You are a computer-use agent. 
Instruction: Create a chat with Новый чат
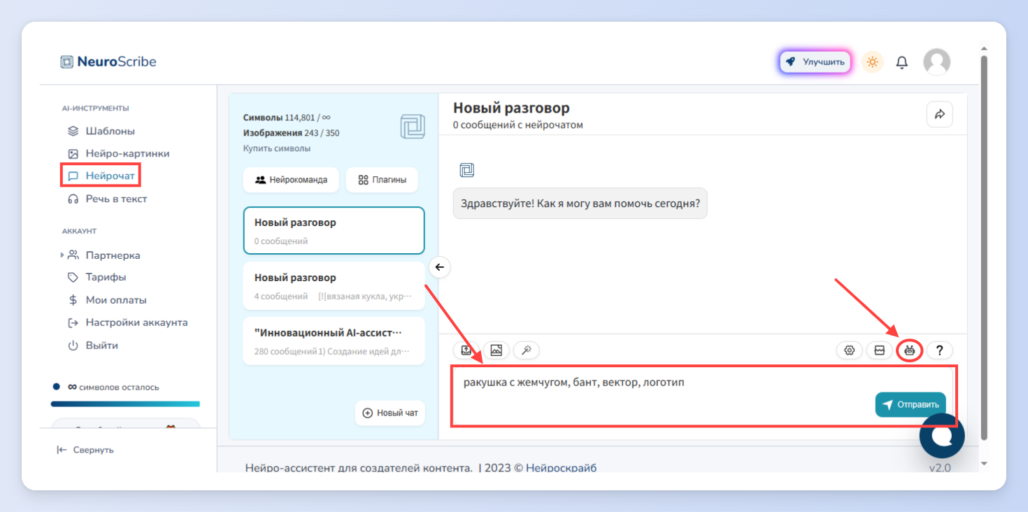(x=390, y=413)
